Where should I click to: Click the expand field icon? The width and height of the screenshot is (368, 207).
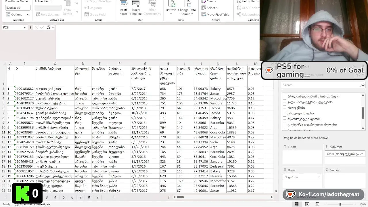click(76, 3)
